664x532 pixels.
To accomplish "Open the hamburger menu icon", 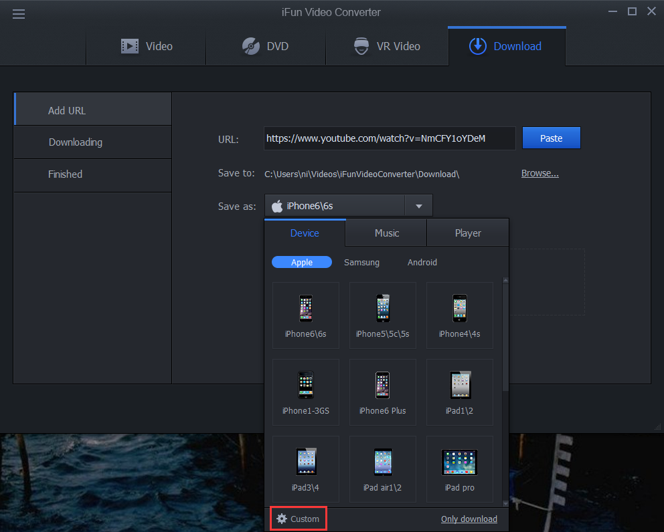I will [x=19, y=14].
